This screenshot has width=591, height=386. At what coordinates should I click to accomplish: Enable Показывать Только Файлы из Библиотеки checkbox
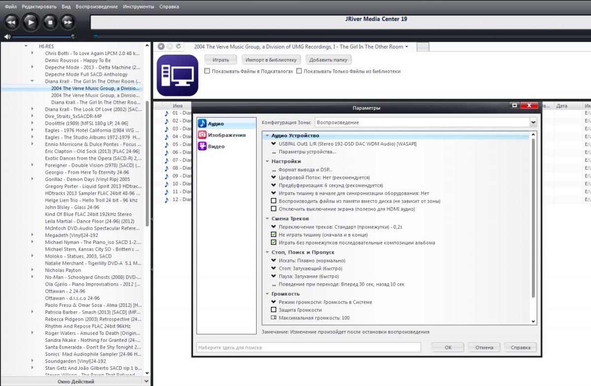click(x=299, y=71)
